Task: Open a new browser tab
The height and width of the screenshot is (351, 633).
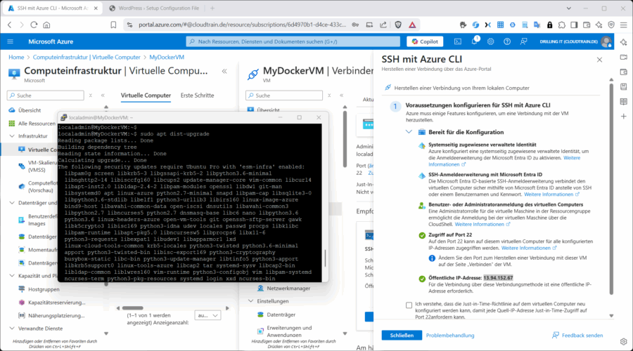Action: [x=212, y=8]
